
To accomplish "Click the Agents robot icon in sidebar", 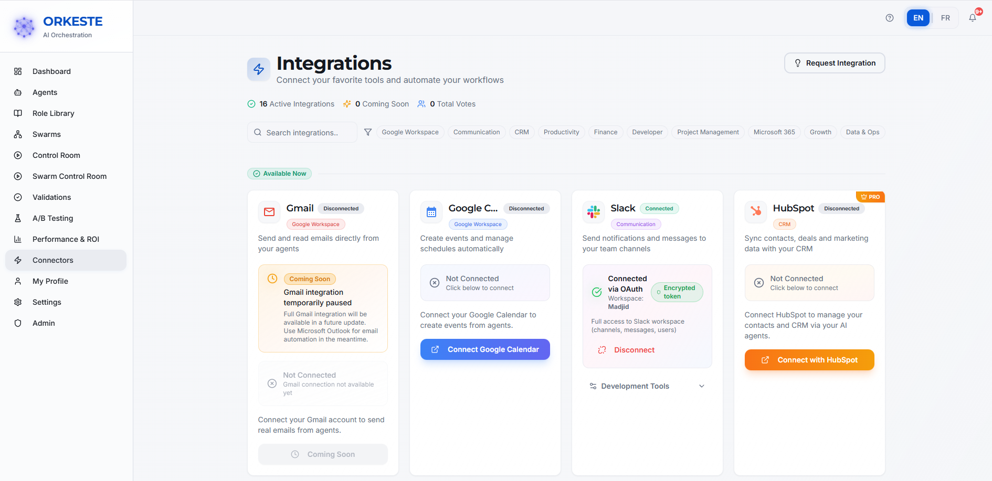I will click(x=18, y=92).
